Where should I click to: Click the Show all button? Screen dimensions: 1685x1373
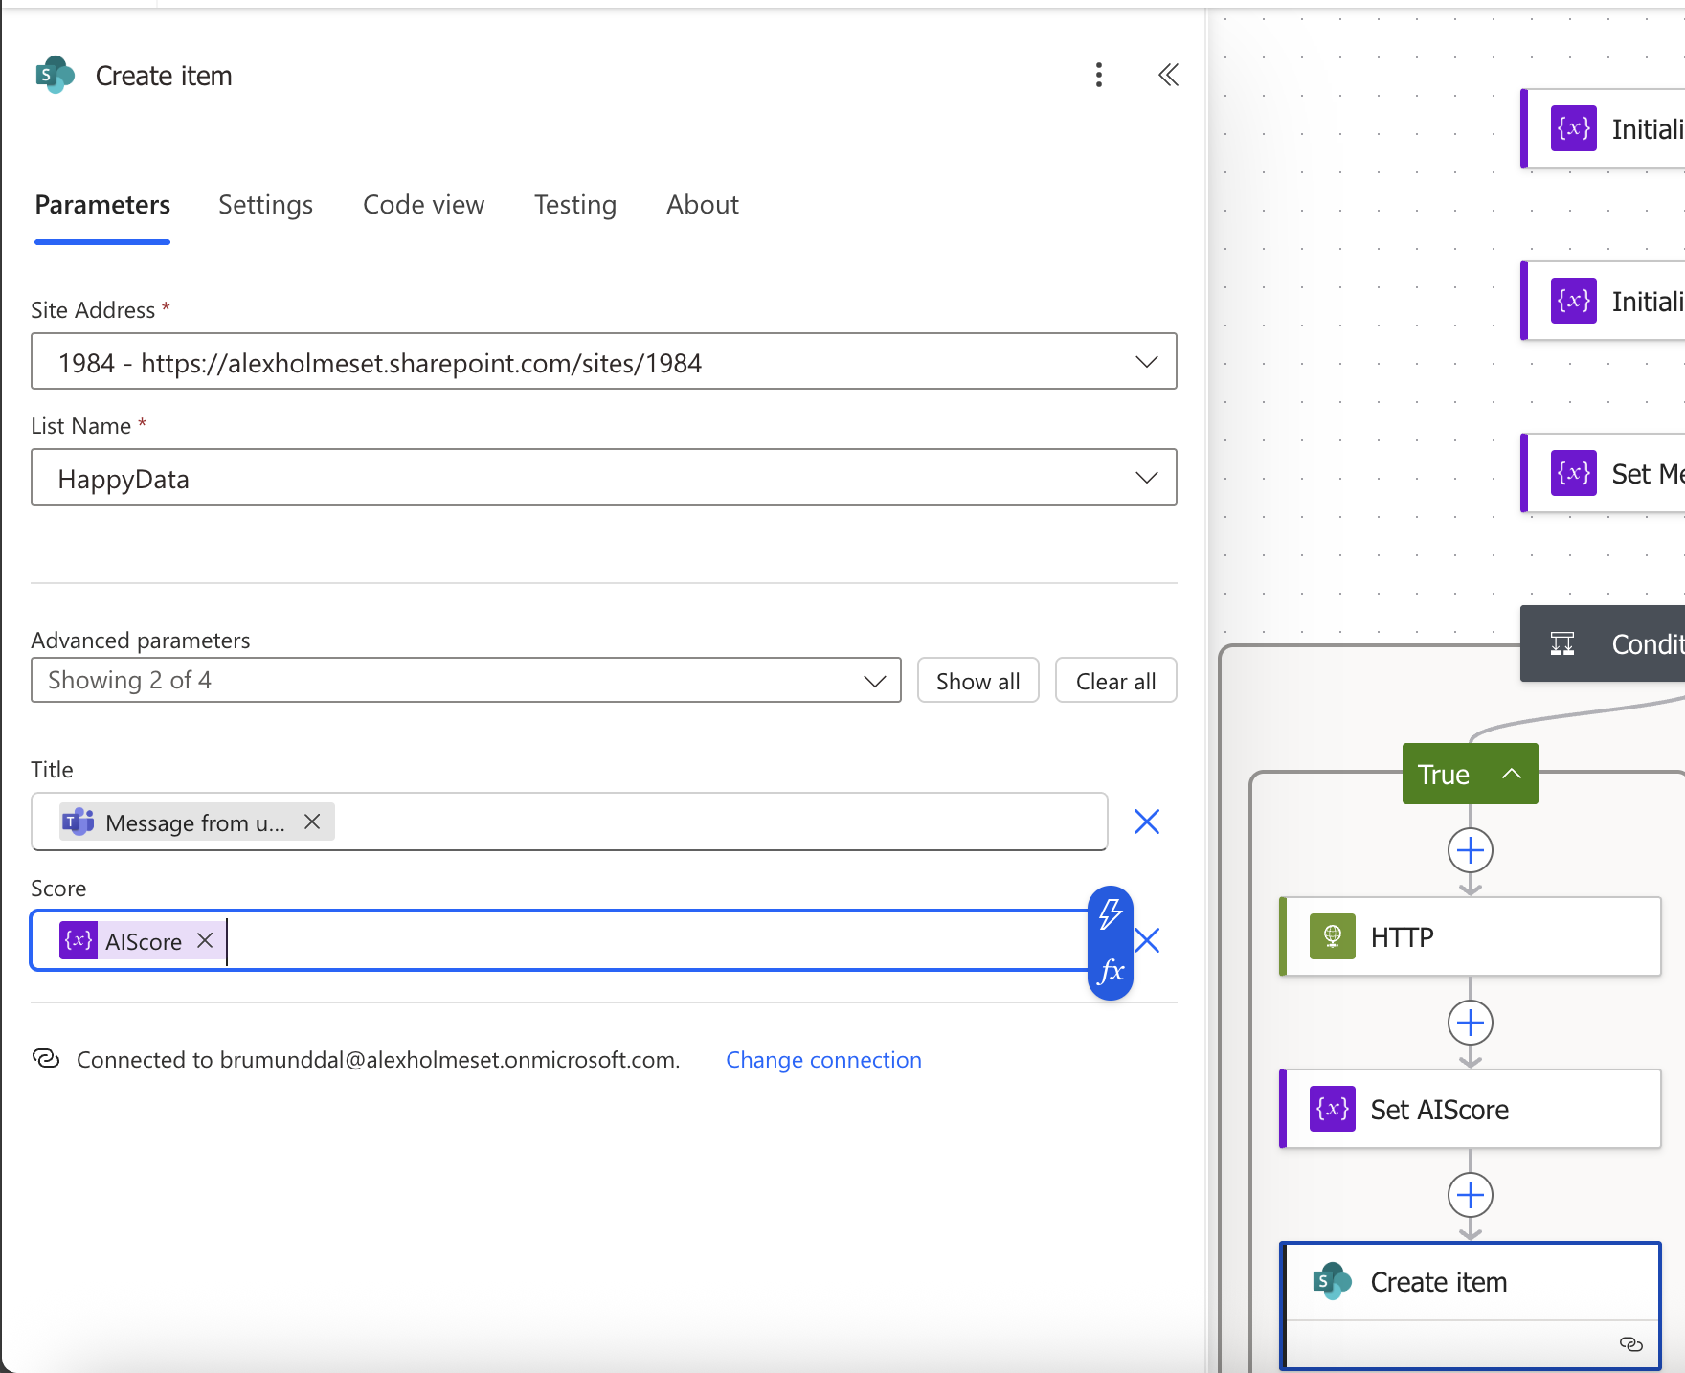pos(977,681)
